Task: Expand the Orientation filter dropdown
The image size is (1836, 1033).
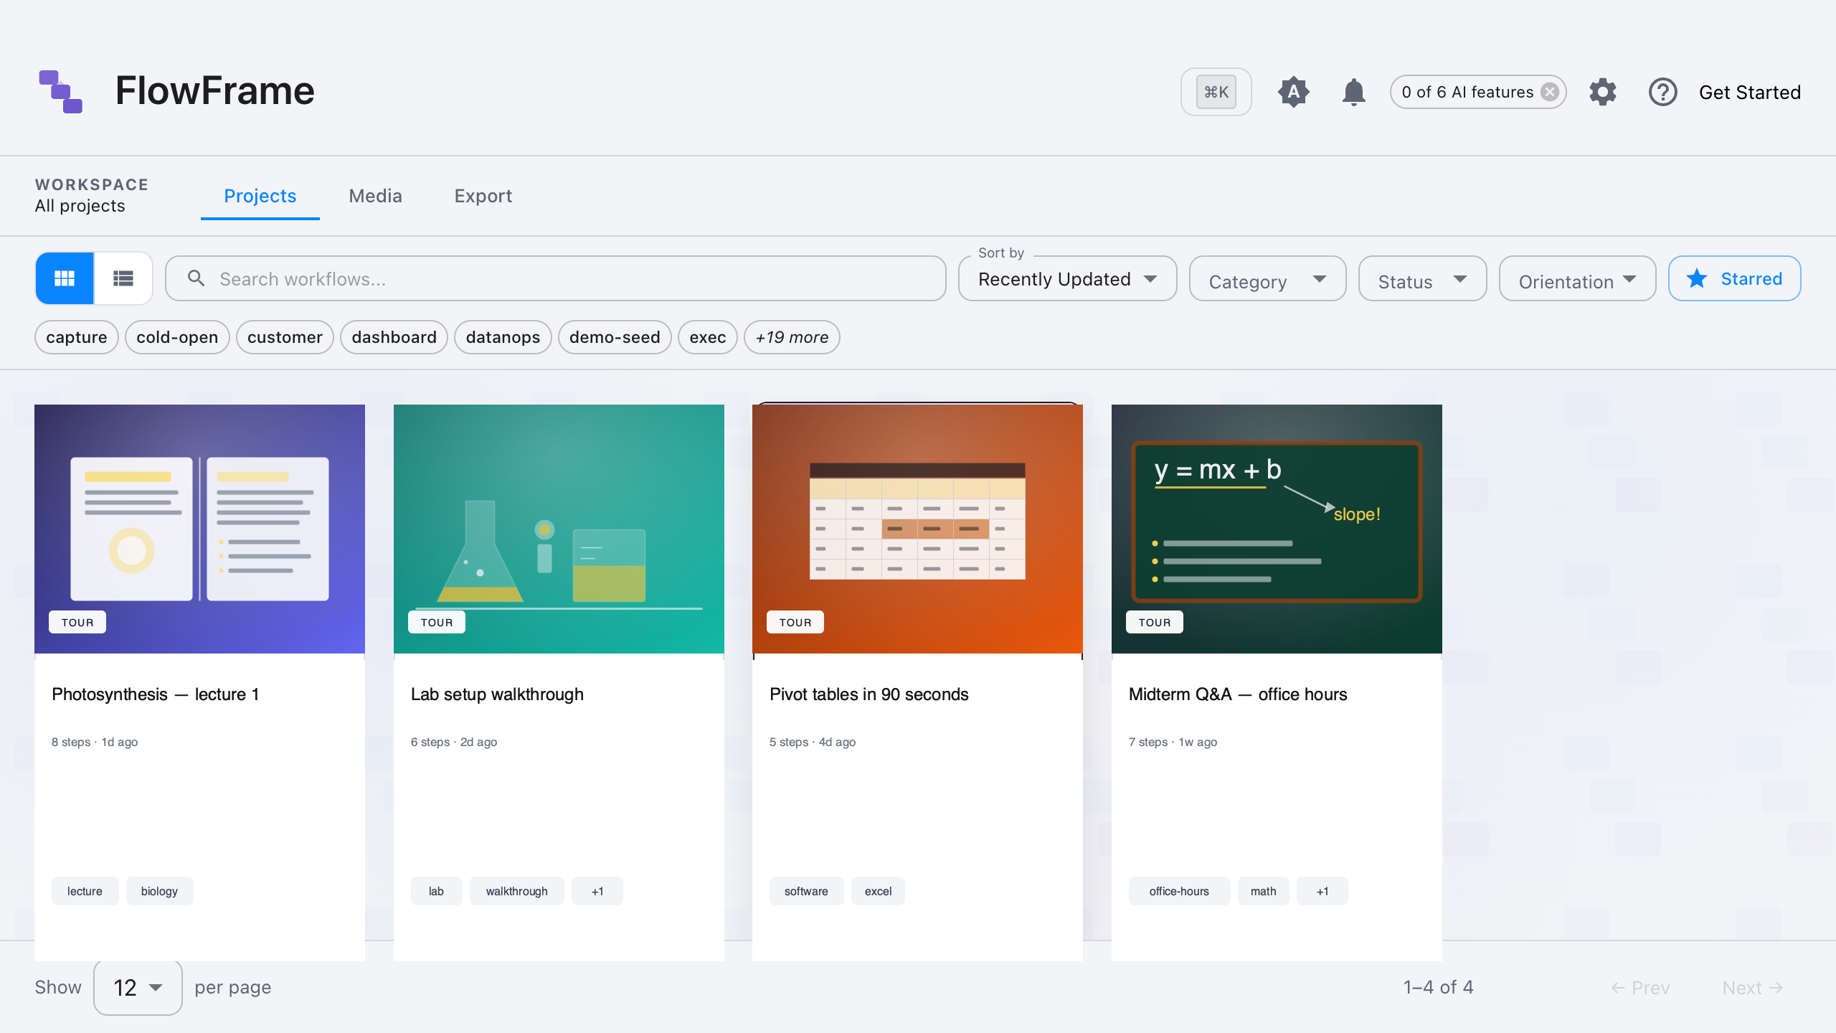Action: [x=1577, y=278]
